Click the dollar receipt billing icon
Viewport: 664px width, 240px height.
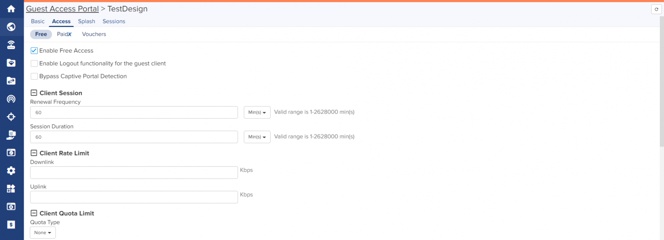[11, 225]
